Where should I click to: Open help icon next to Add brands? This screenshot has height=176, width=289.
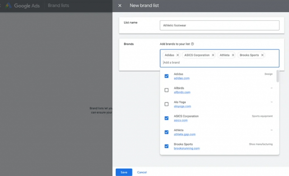192,44
